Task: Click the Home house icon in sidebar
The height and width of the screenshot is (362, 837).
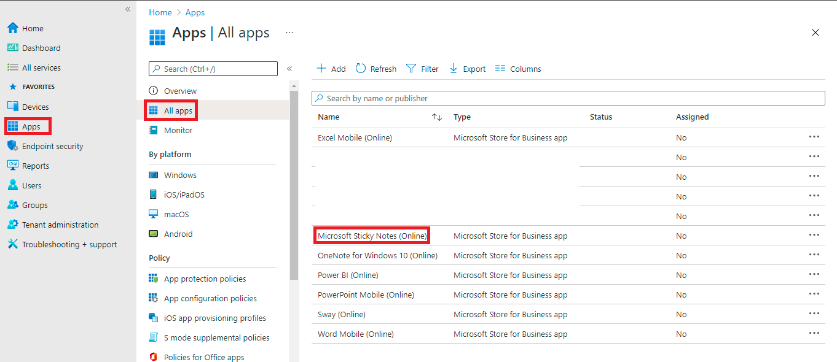Action: point(12,28)
